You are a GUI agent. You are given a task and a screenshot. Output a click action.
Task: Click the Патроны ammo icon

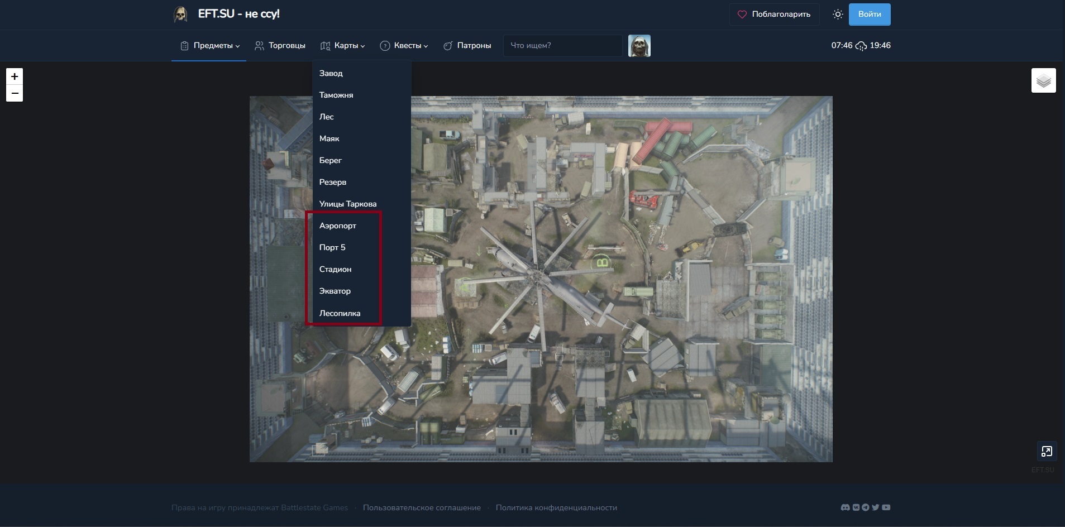click(448, 46)
